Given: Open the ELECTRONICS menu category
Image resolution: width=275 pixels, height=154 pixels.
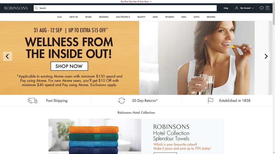Looking at the screenshot, I should tap(123, 17).
